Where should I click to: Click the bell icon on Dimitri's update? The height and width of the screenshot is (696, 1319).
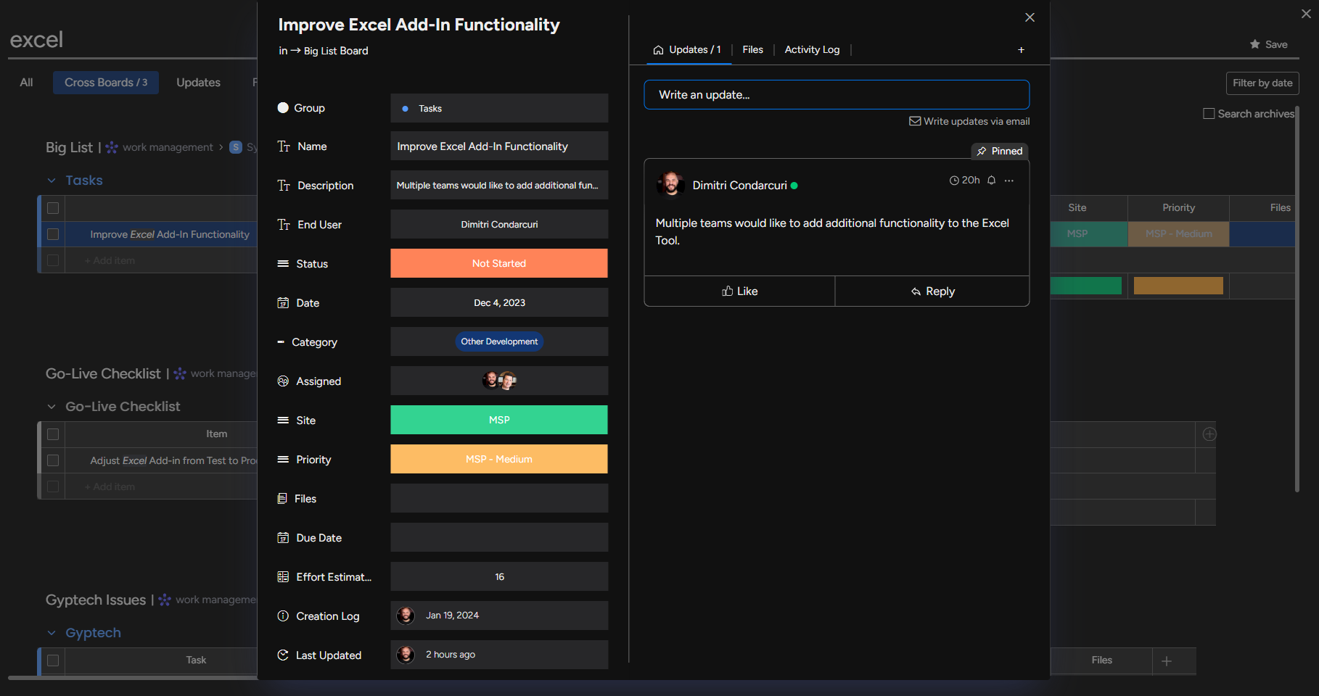point(991,181)
